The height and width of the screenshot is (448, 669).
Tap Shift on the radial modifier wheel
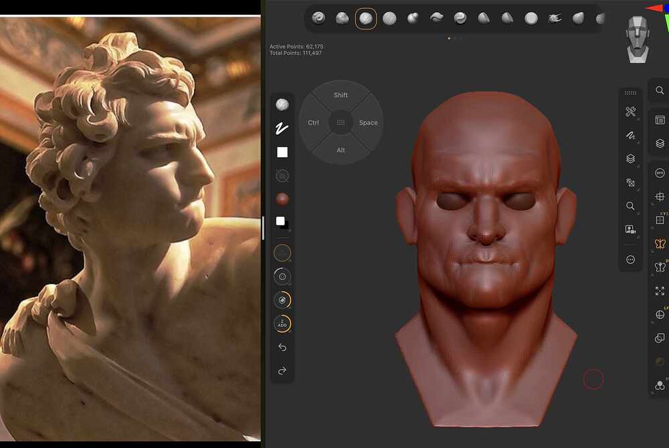point(341,95)
